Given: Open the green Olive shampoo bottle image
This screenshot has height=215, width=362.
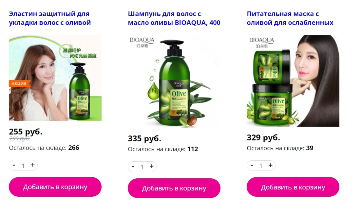Looking at the screenshot, I should [174, 82].
